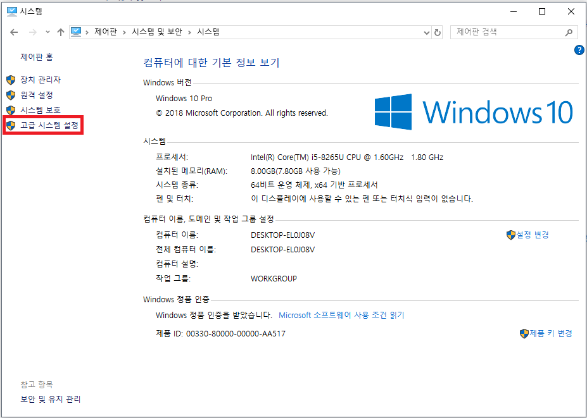This screenshot has width=587, height=418.
Task: Click the pen and touch status text
Action: (362, 199)
